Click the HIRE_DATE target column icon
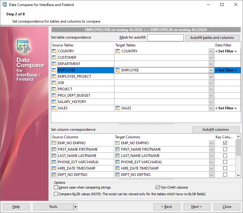The image size is (243, 213). pyautogui.click(x=117, y=168)
